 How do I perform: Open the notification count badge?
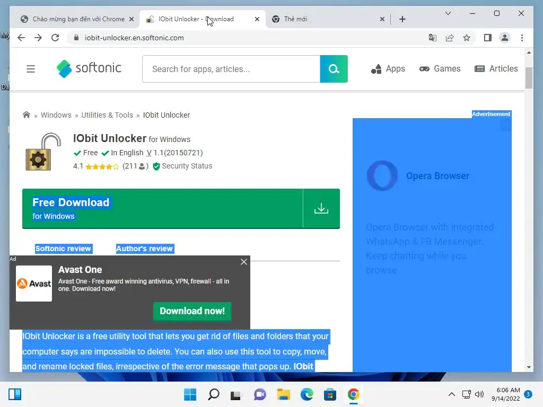[x=528, y=394]
